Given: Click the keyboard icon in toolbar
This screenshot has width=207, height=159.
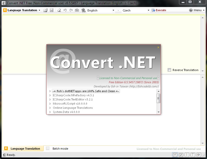Looking at the screenshot, I should [77, 10].
